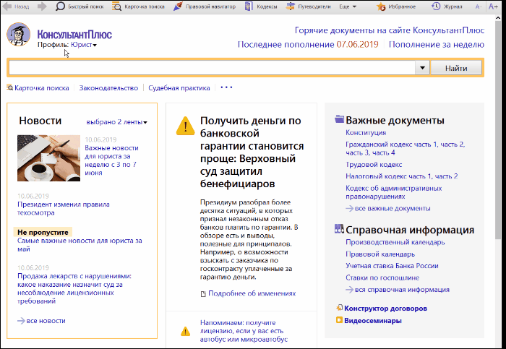Viewport: 506px width, 349px height.
Task: Open Подробнее об изменениях link
Action: coord(252,293)
